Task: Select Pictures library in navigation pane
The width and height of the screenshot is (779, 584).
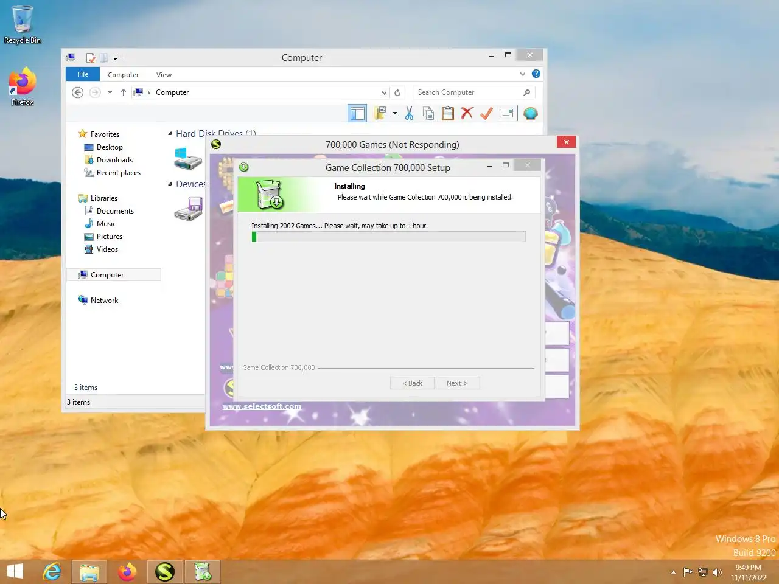Action: [x=109, y=237]
